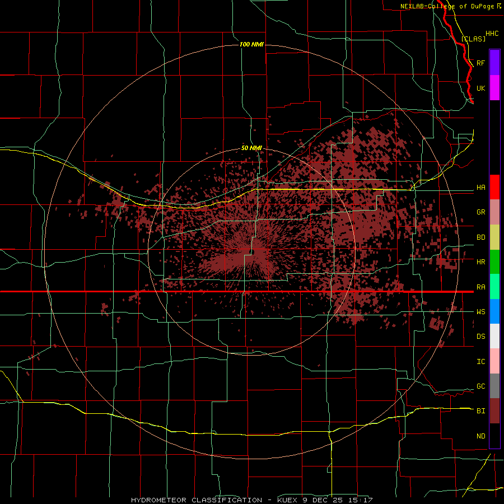
Task: Click the HHC product label
Action: tap(492, 34)
